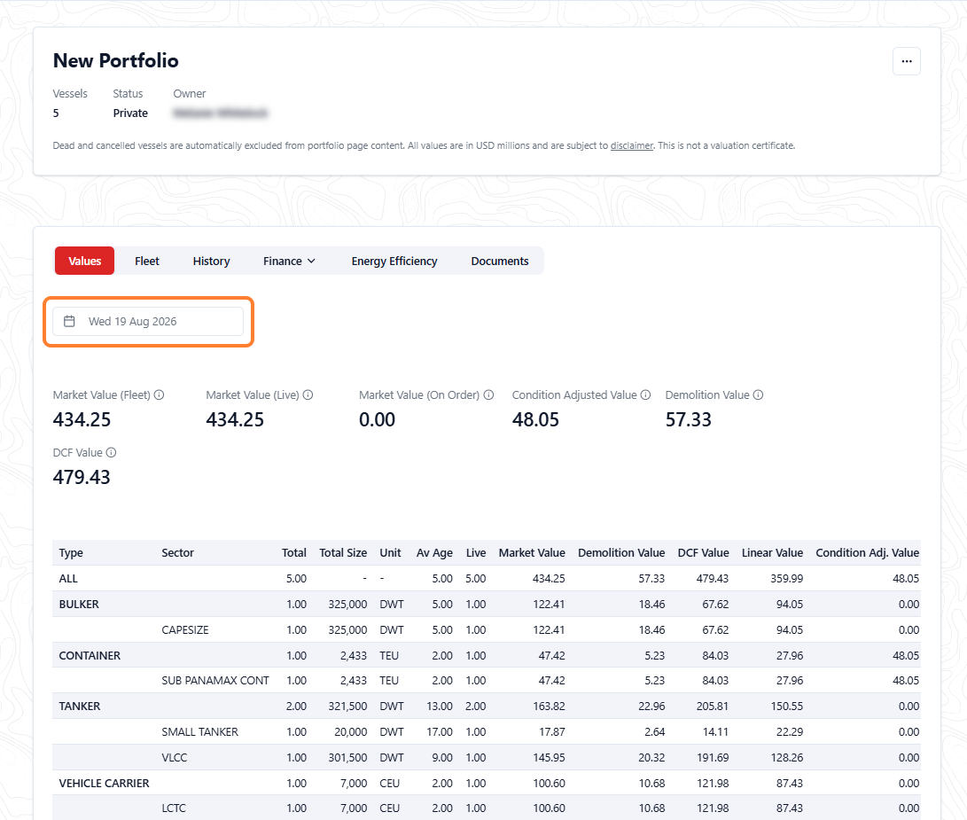Select the LCTC sector row
The width and height of the screenshot is (967, 820).
[x=487, y=808]
